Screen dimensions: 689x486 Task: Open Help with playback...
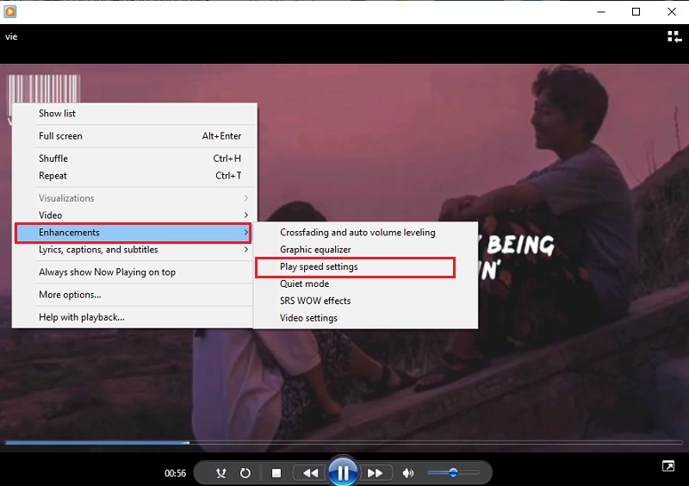134,317
